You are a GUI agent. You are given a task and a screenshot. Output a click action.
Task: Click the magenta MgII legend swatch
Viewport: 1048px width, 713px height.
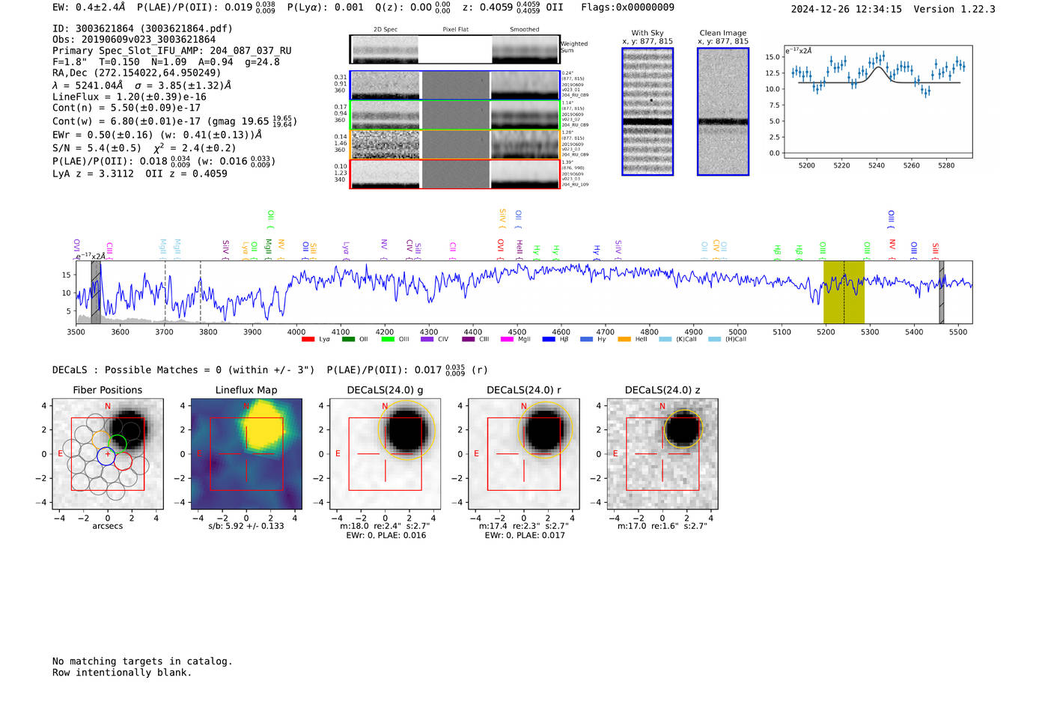507,340
